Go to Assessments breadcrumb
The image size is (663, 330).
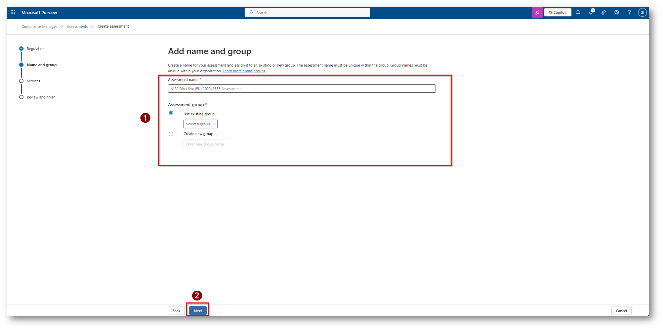(77, 27)
